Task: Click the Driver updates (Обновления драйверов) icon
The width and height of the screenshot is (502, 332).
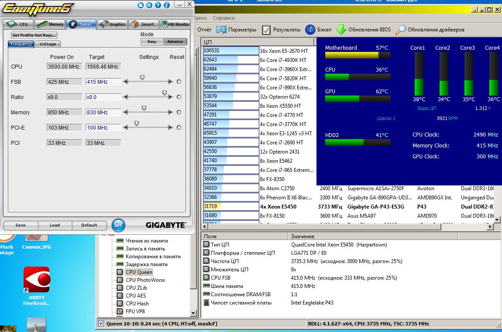Action: tap(401, 30)
